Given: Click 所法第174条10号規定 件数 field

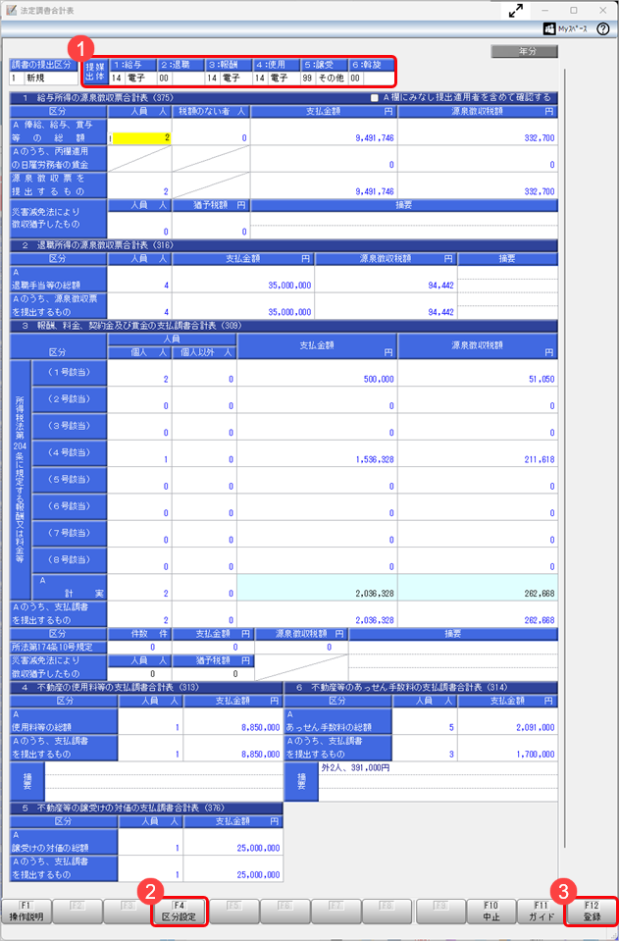Looking at the screenshot, I should tap(139, 647).
